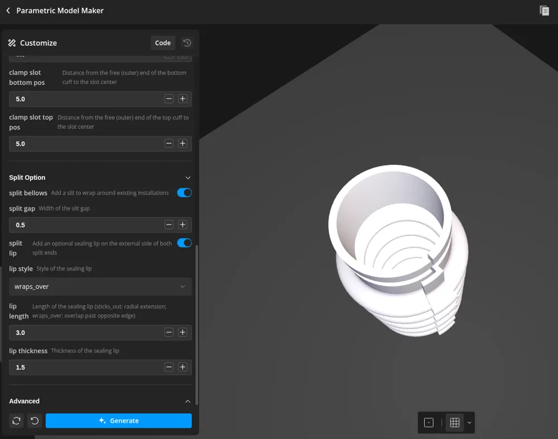The height and width of the screenshot is (439, 558).
Task: Click the 3D bellows model preview
Action: (398, 250)
